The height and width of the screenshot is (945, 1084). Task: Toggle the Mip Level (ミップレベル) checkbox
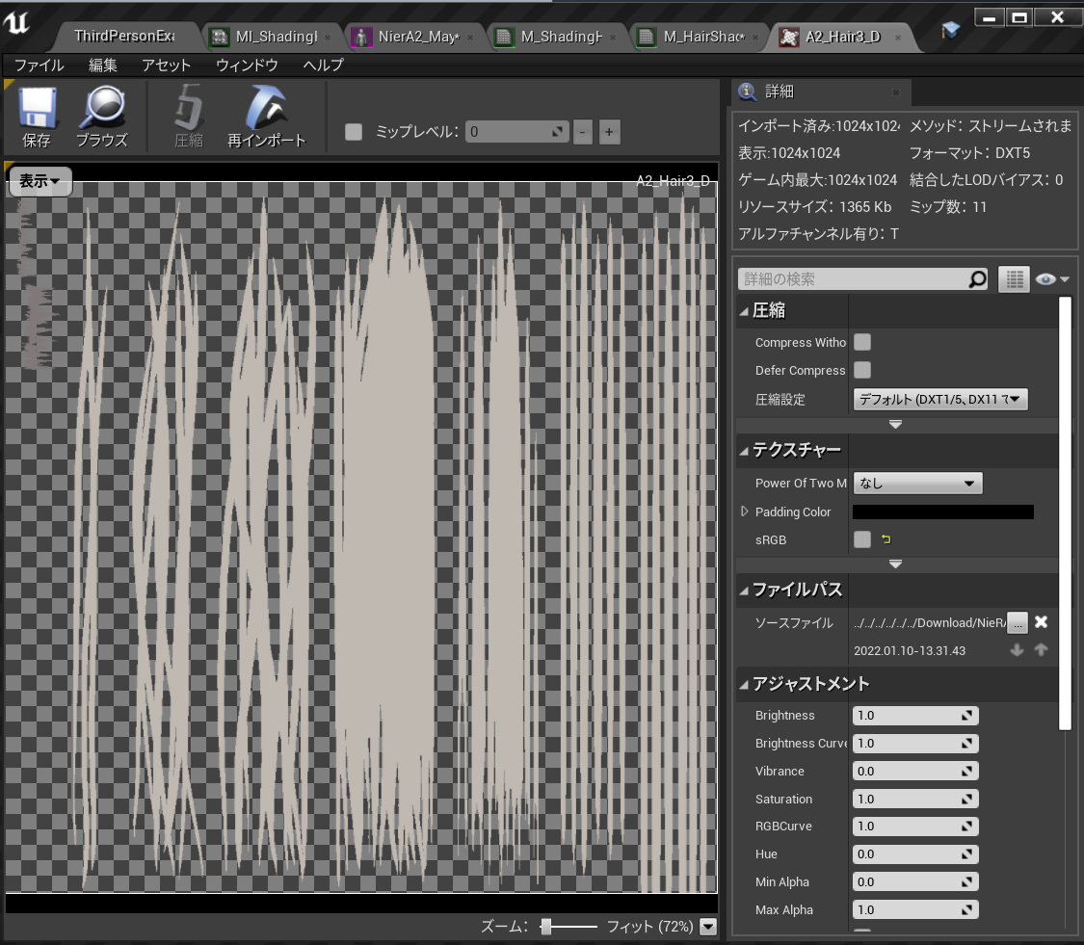(x=354, y=132)
